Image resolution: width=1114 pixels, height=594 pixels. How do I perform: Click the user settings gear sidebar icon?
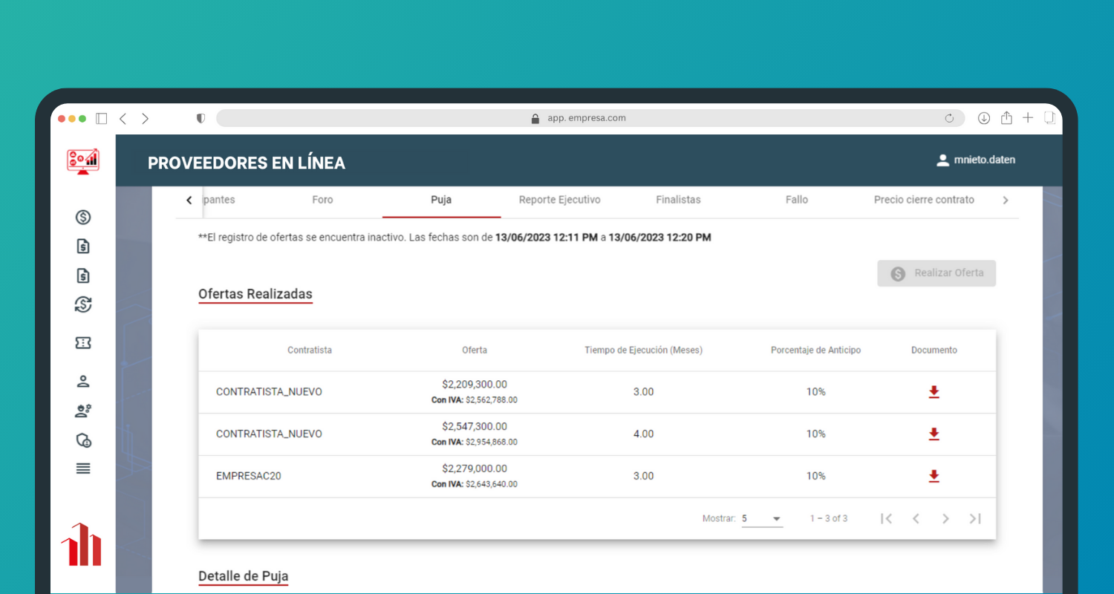[83, 411]
